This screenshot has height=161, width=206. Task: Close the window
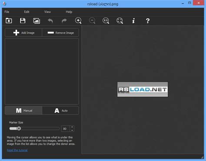pos(199,3)
